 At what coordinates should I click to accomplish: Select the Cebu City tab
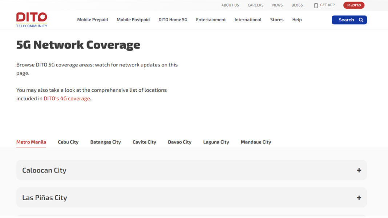(x=68, y=142)
